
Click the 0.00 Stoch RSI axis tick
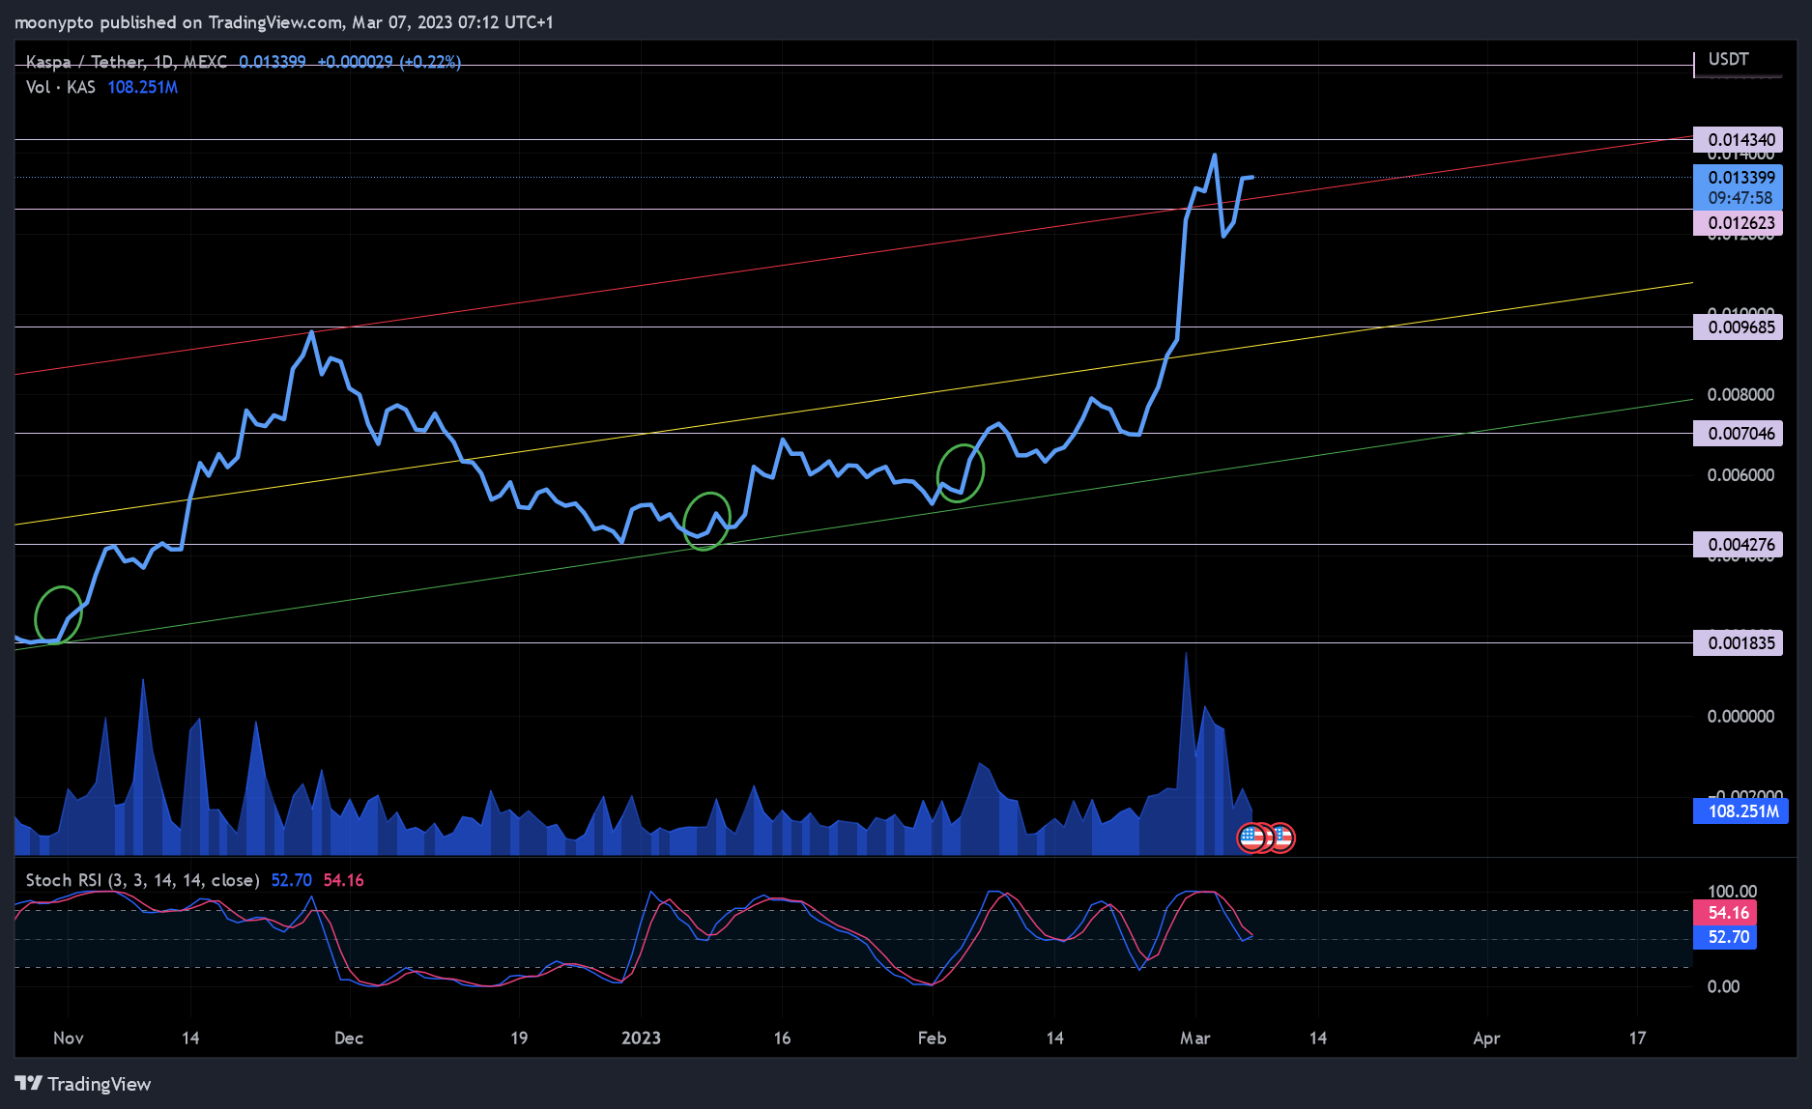pyautogui.click(x=1723, y=986)
